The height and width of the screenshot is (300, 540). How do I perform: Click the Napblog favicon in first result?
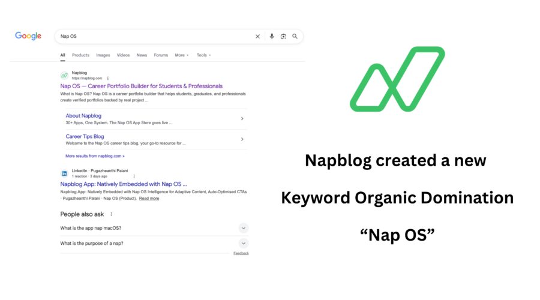coord(64,75)
